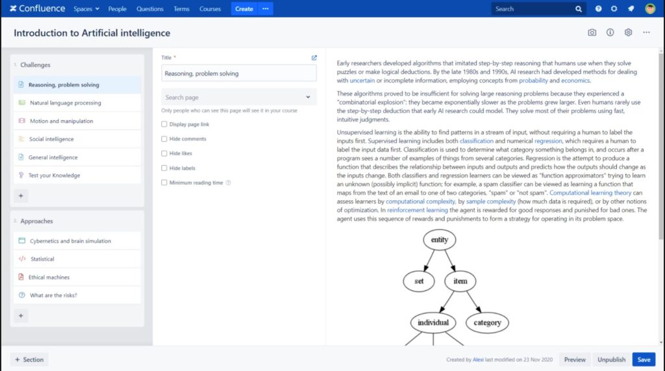
Task: Select Motion and manipulation lesson
Action: 77,121
